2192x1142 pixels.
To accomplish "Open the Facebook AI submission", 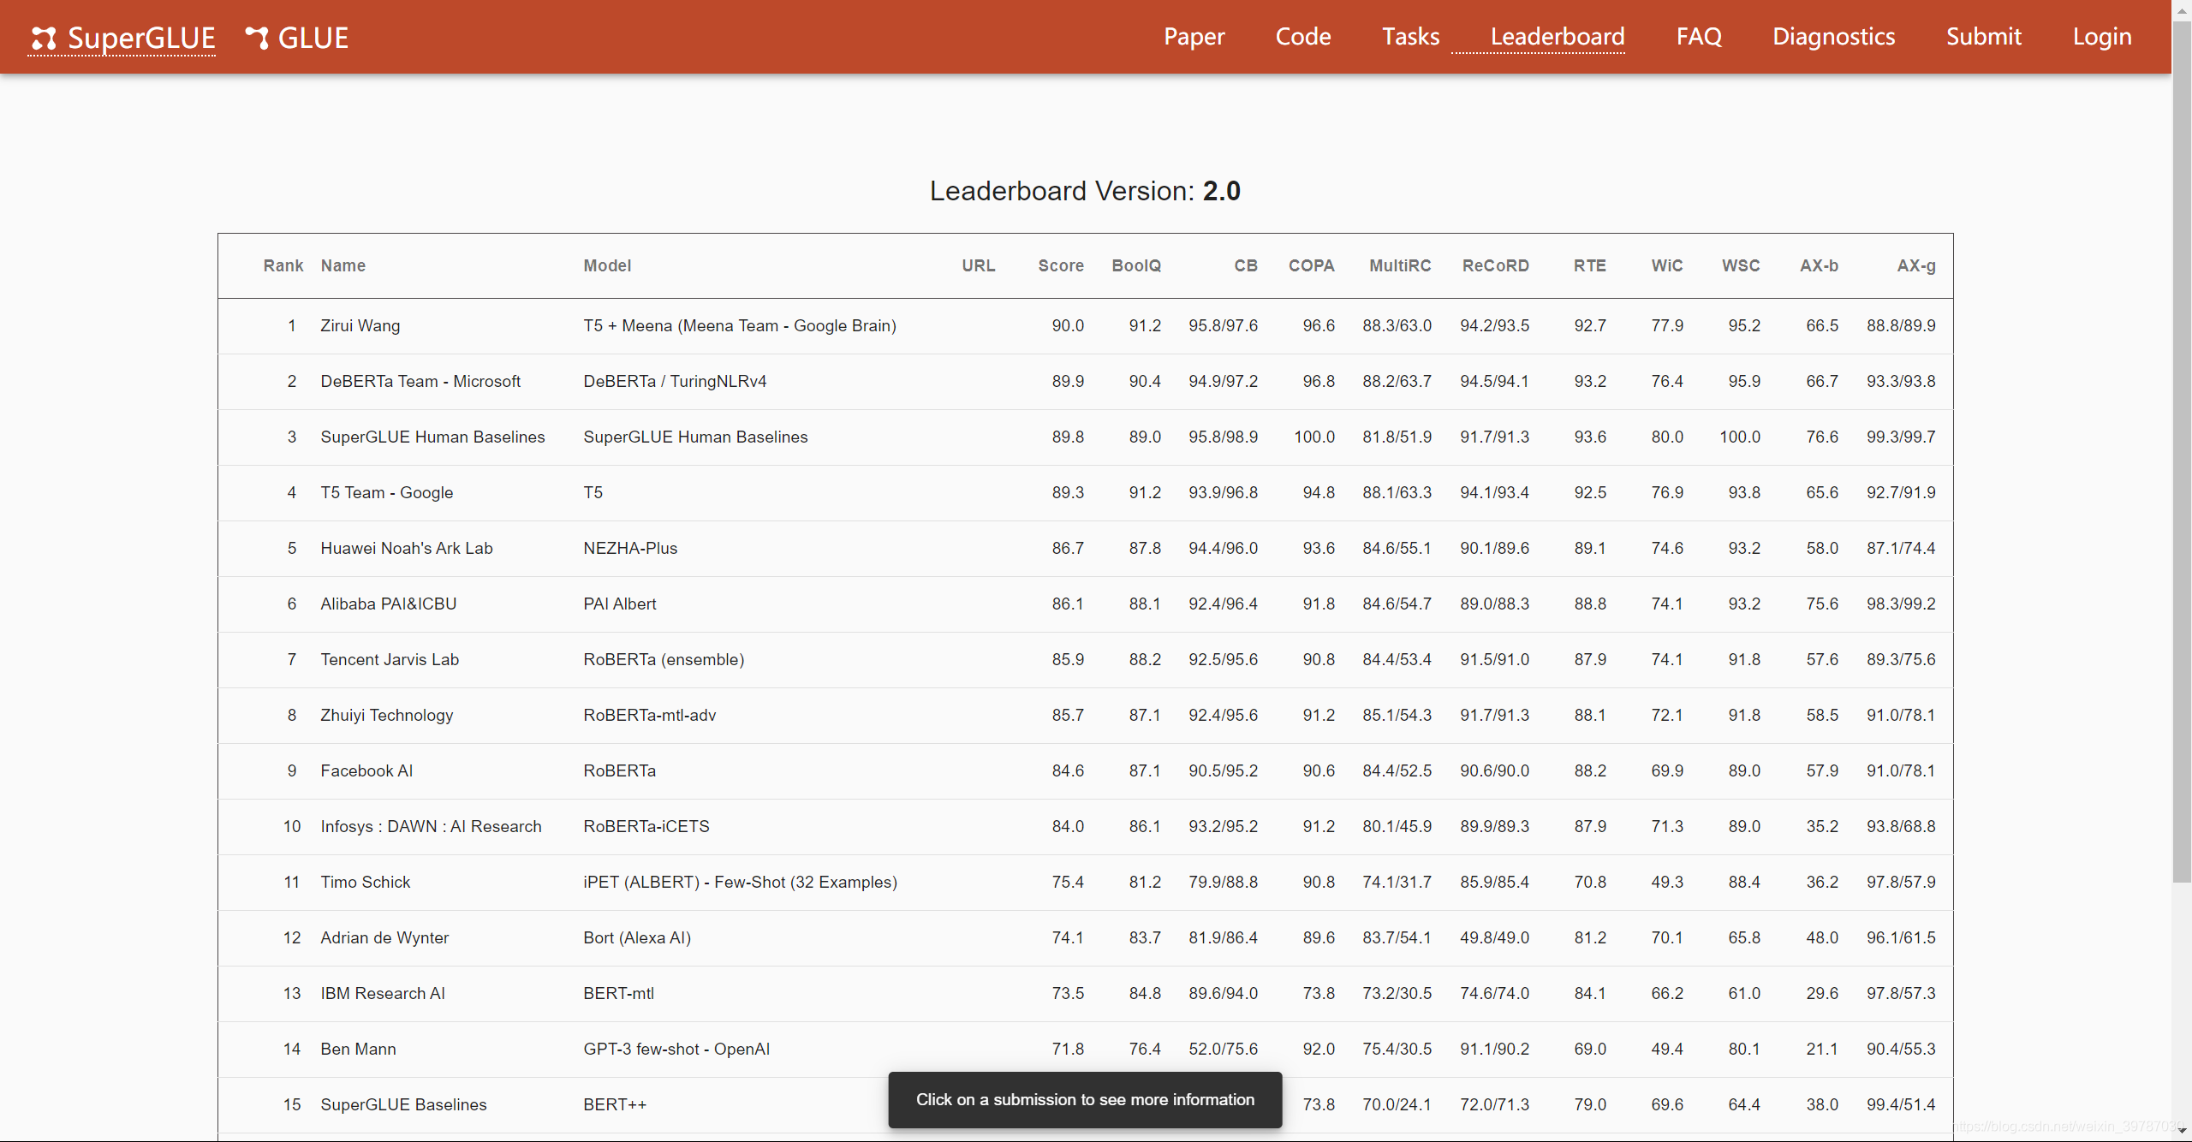I will (x=1086, y=771).
